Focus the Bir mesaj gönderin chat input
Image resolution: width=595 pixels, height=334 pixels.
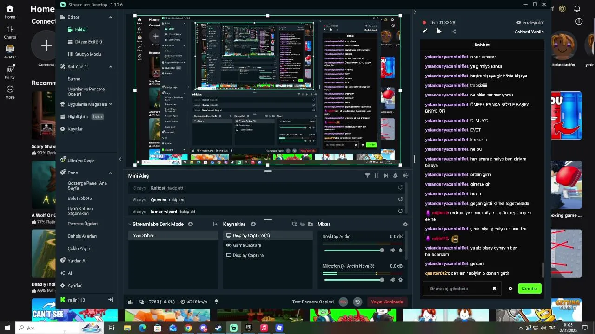click(x=462, y=289)
